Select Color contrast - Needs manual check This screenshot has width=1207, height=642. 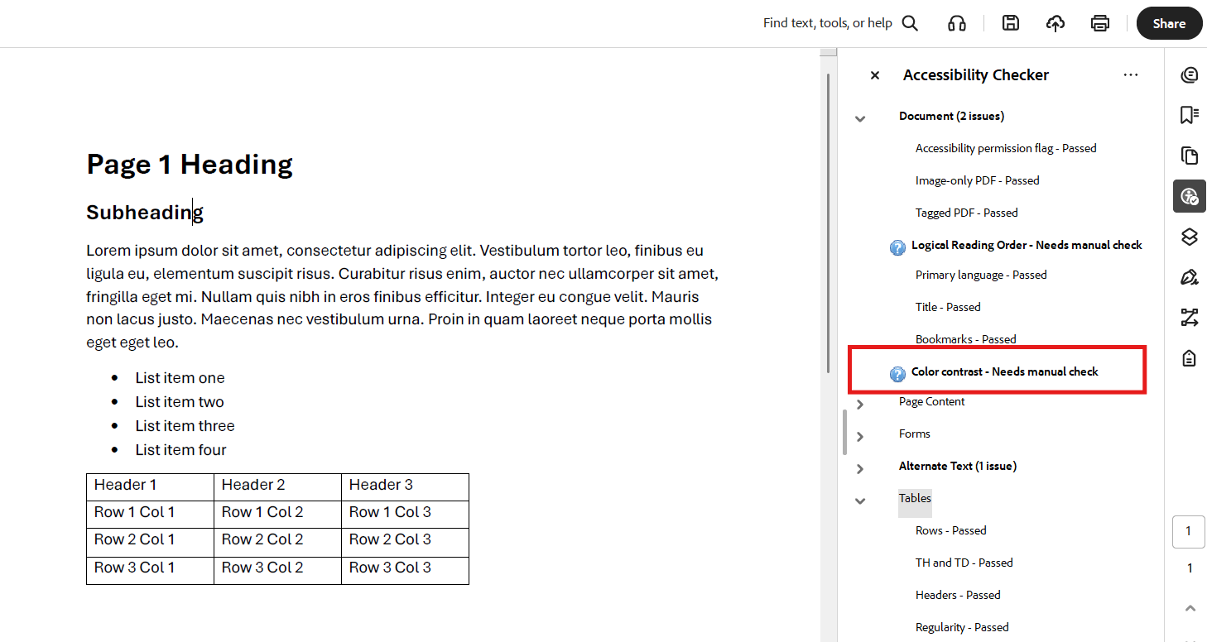click(x=1005, y=371)
